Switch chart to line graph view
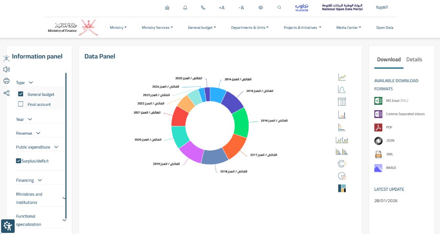Screen dimensions: 440x234 pos(342,77)
